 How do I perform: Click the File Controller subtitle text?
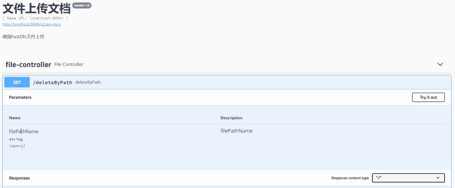69,64
